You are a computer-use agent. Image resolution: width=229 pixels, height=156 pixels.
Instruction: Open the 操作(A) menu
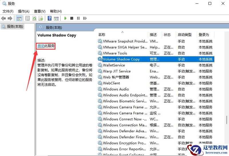click(x=24, y=11)
